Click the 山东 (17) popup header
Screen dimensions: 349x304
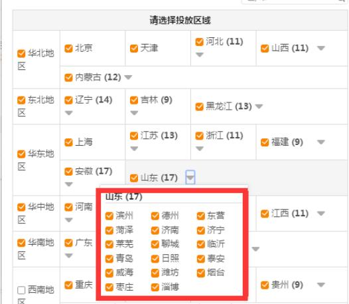click(124, 197)
